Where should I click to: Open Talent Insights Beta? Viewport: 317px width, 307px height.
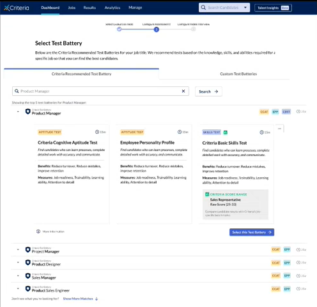pyautogui.click(x=273, y=8)
